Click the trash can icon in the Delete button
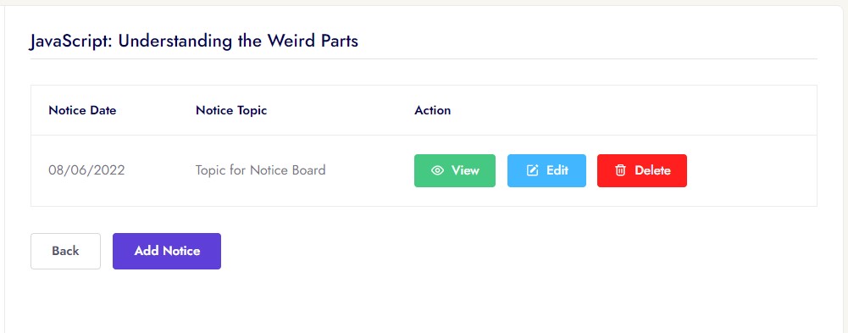The width and height of the screenshot is (848, 333). click(620, 171)
